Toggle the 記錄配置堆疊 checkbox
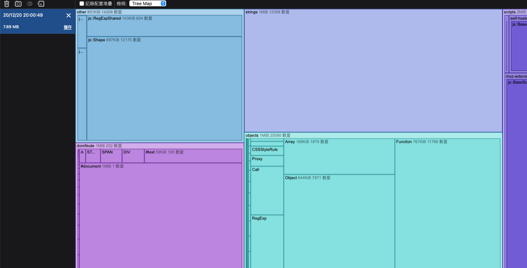The image size is (527, 268). (82, 4)
